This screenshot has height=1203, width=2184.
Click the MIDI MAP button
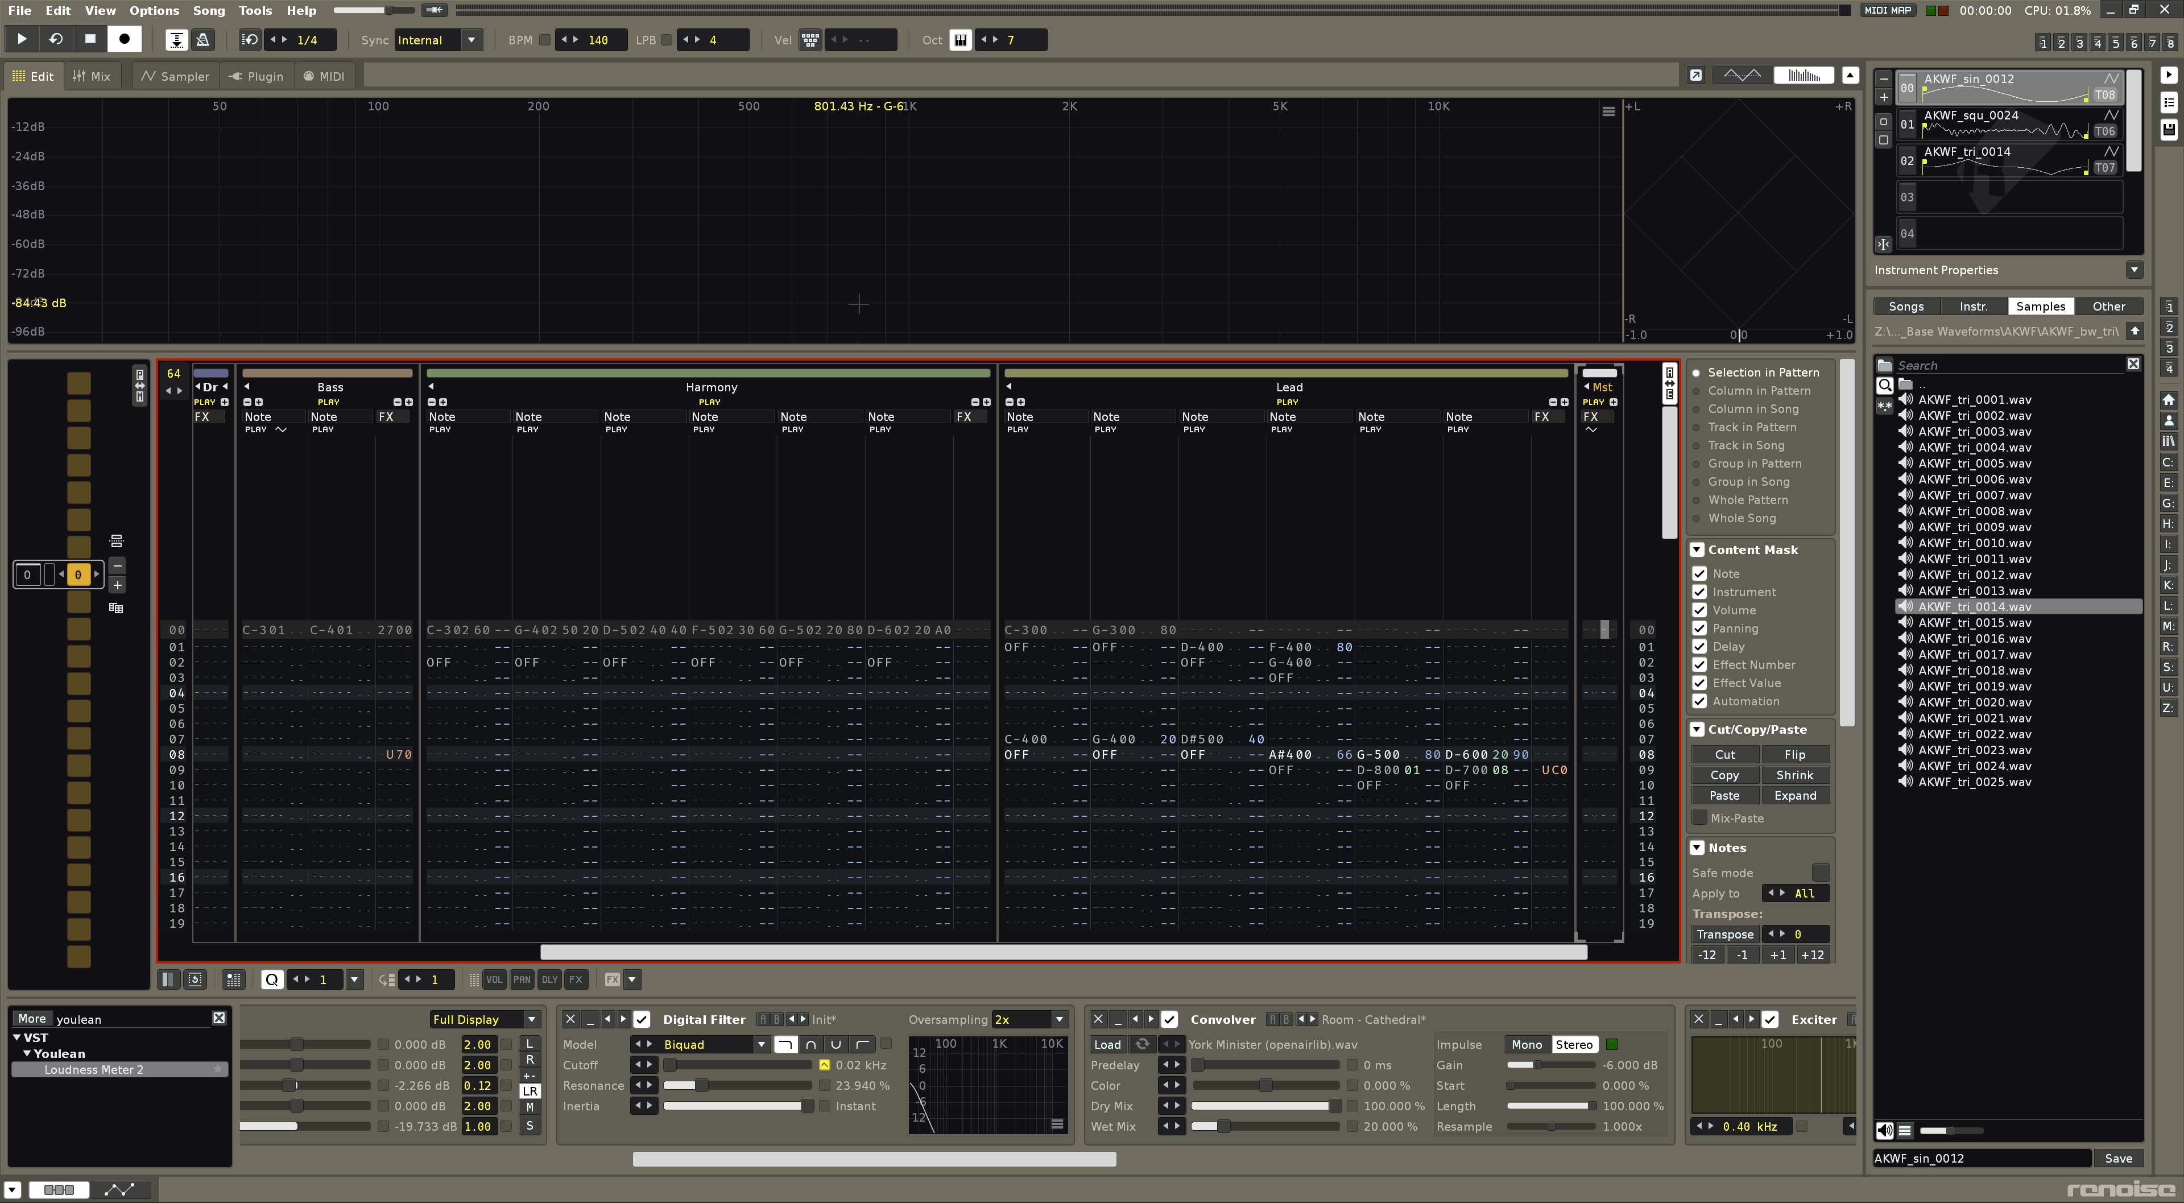tap(1887, 10)
